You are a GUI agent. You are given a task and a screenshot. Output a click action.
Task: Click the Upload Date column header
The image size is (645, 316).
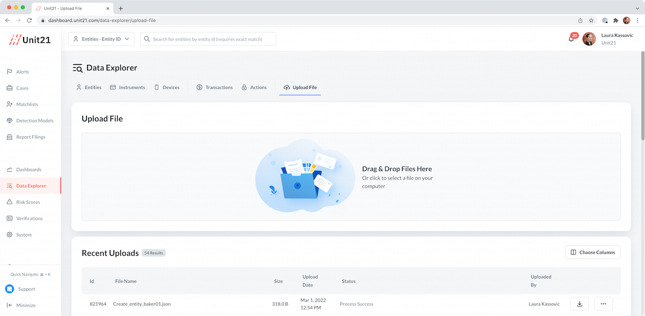[310, 281]
